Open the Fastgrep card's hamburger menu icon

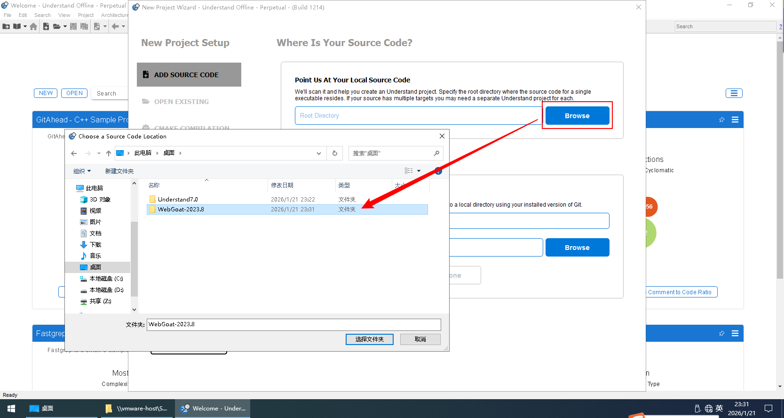click(735, 334)
